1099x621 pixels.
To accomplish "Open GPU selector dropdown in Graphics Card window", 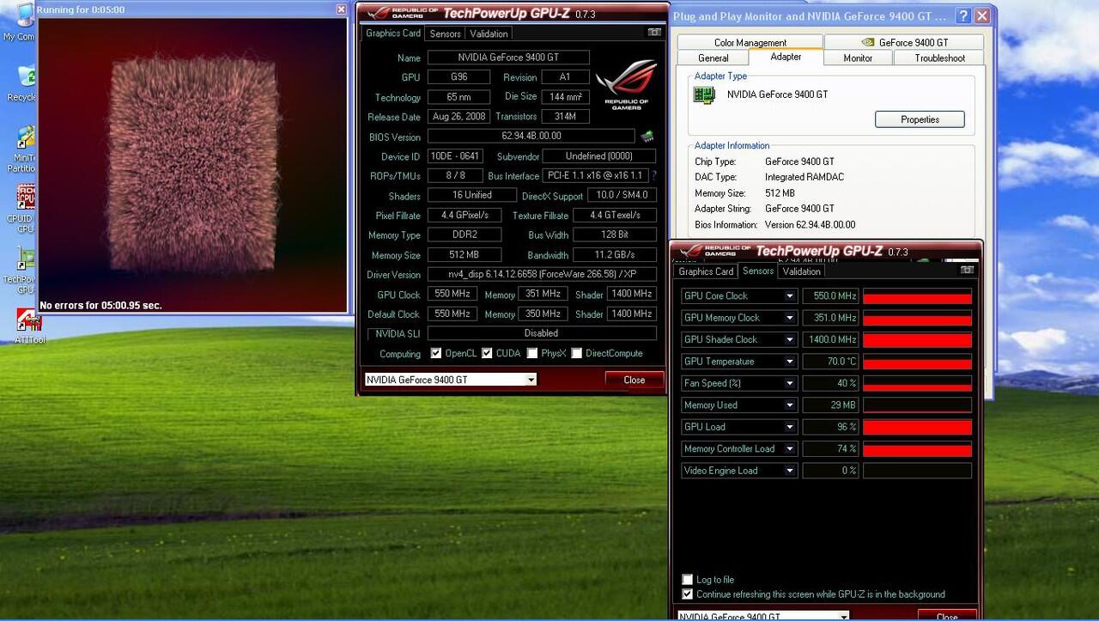I will [531, 380].
